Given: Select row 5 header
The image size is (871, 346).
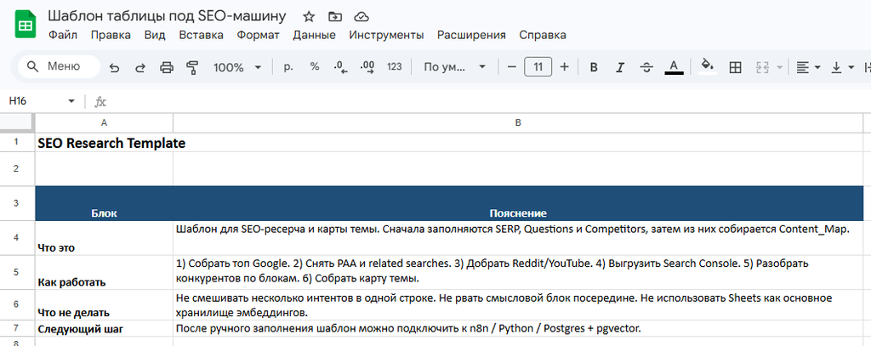Looking at the screenshot, I should [x=17, y=272].
